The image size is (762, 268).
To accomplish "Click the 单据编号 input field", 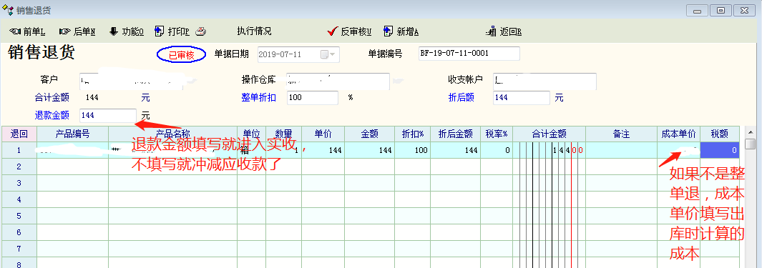I will (469, 54).
